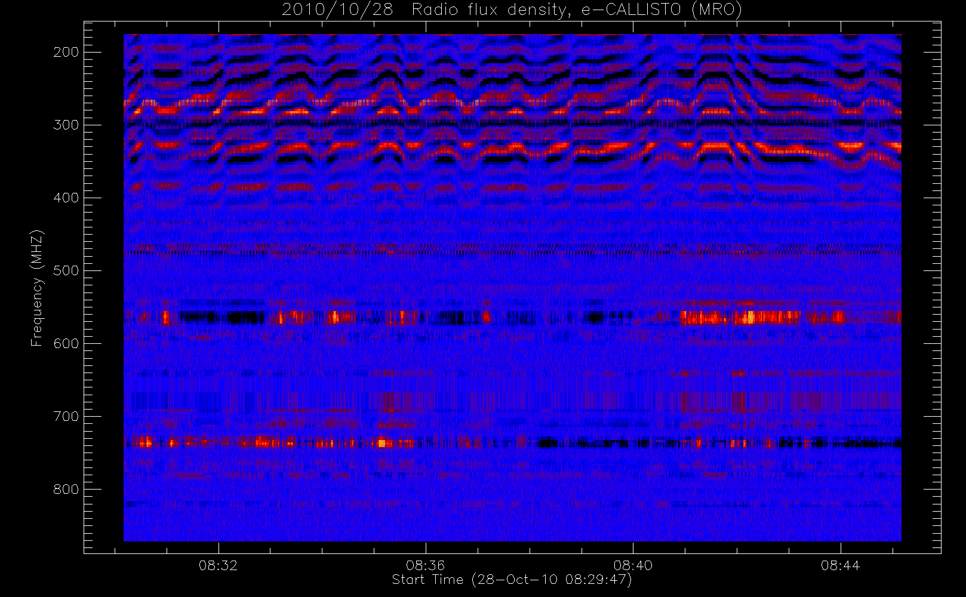Click the 08:40 time tick label

pyautogui.click(x=633, y=565)
